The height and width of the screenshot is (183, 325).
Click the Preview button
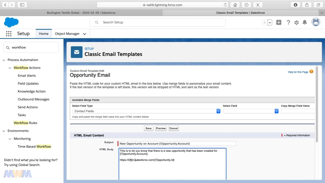pos(161,128)
